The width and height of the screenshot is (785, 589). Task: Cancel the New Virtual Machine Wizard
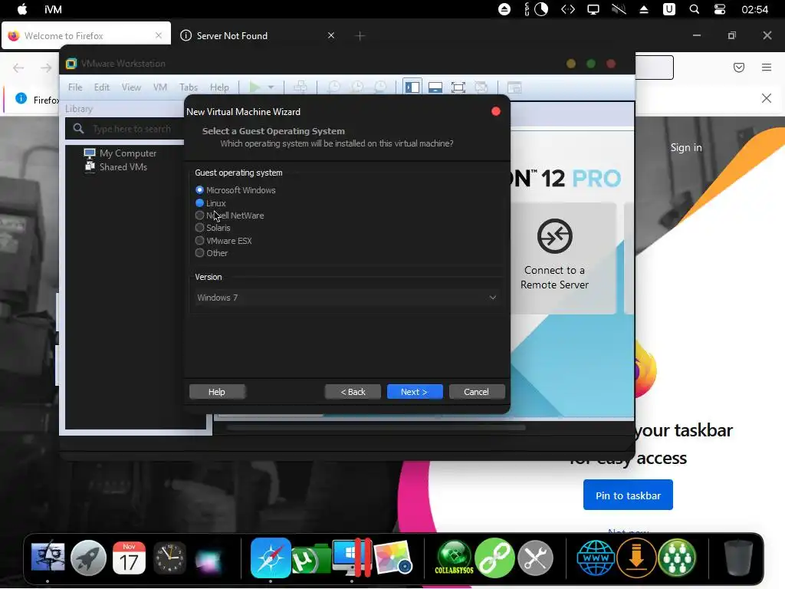point(477,392)
